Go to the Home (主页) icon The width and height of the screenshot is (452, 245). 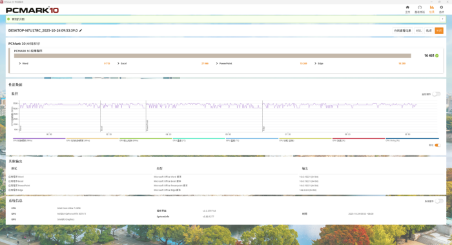point(407,9)
